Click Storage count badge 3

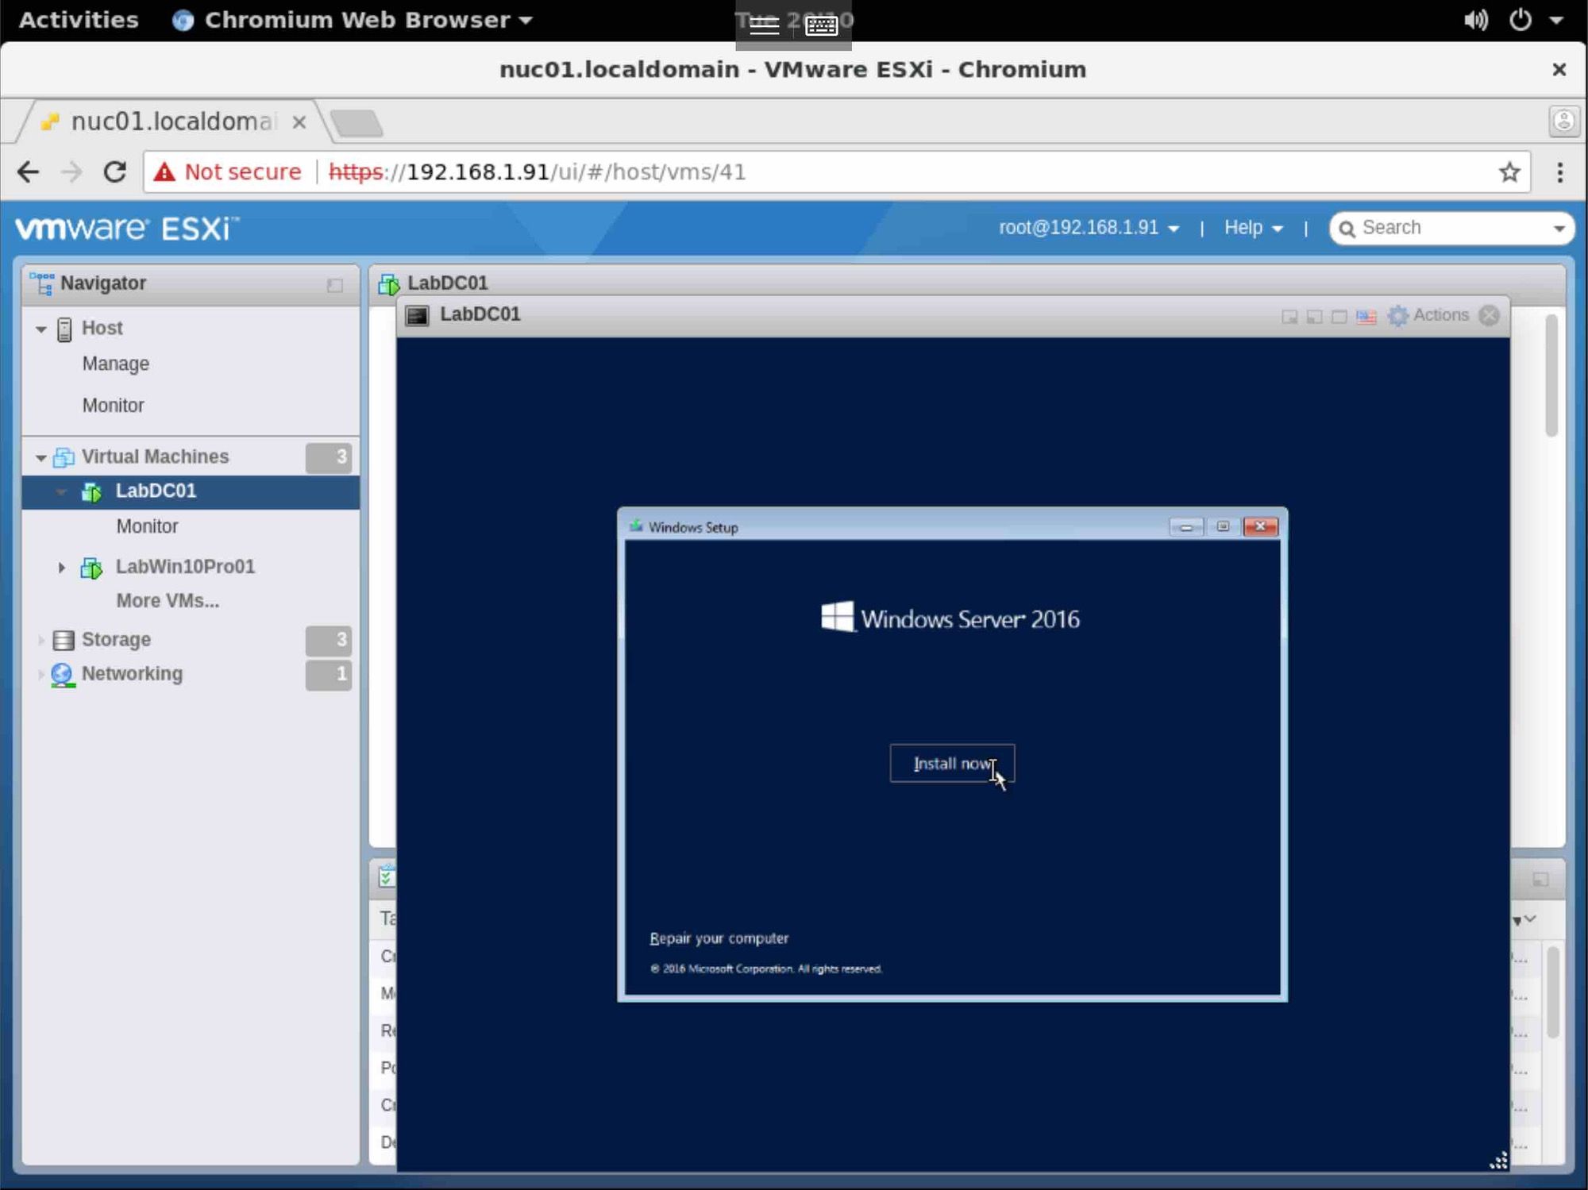pyautogui.click(x=329, y=640)
